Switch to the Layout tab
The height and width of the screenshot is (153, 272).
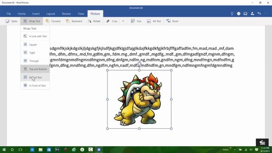(x=51, y=14)
